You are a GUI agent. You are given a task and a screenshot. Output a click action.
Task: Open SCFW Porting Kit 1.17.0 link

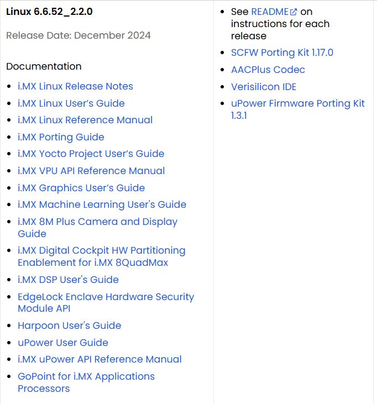[282, 53]
